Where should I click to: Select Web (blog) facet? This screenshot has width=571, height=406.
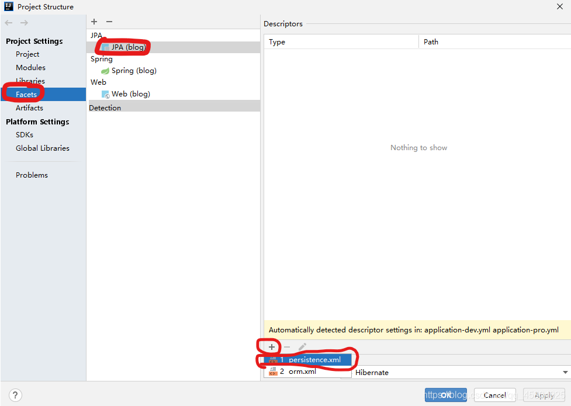coord(130,94)
